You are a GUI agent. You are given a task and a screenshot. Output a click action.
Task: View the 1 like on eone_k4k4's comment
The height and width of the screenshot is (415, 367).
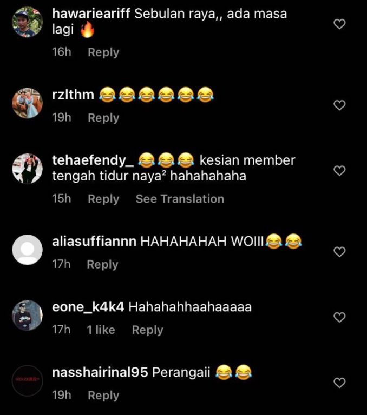coord(101,330)
